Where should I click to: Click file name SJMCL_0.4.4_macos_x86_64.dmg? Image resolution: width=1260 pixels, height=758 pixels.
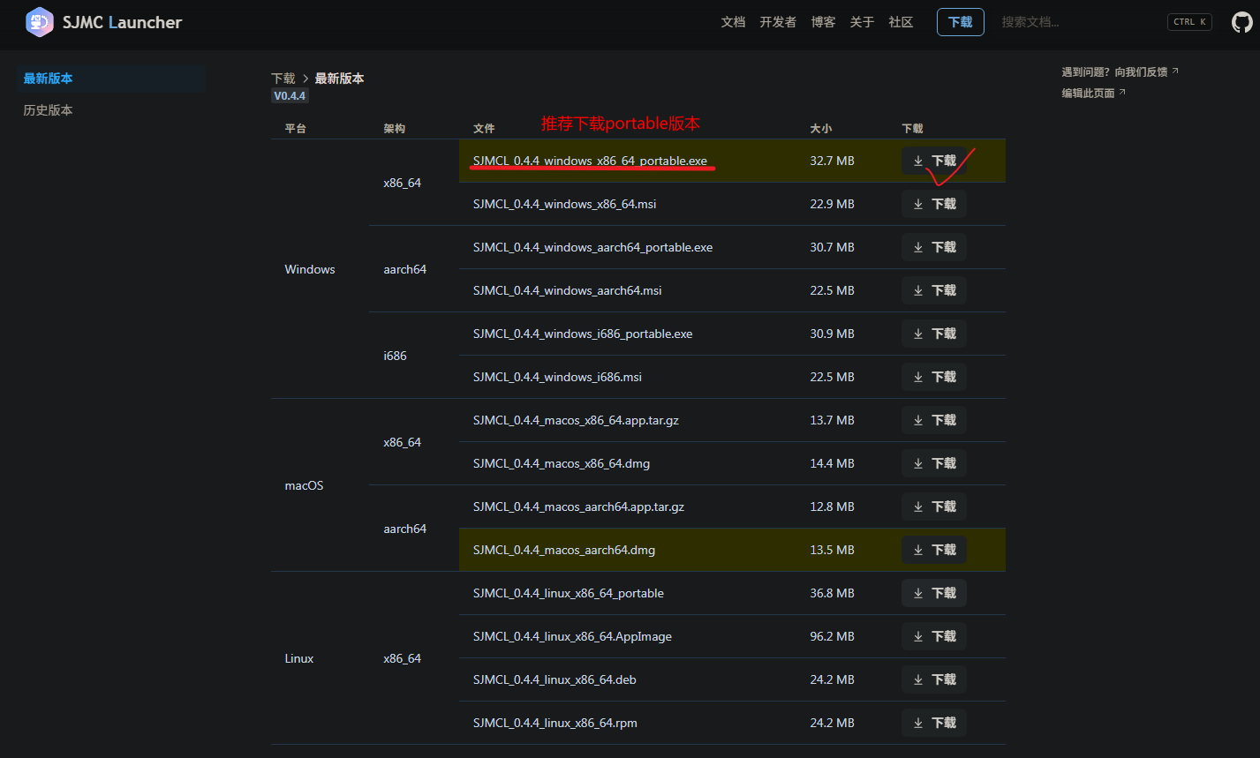(562, 463)
